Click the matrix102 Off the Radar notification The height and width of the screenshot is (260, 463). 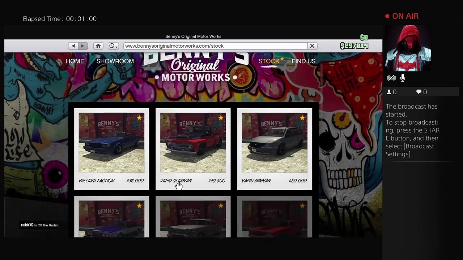[39, 225]
